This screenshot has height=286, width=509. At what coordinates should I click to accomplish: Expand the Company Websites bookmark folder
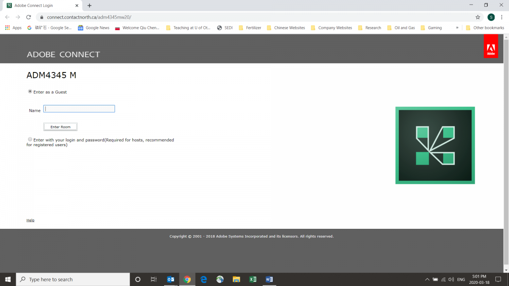click(331, 28)
